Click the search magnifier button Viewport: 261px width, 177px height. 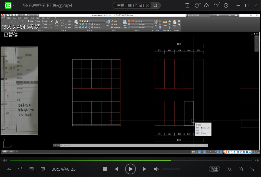click(155, 5)
